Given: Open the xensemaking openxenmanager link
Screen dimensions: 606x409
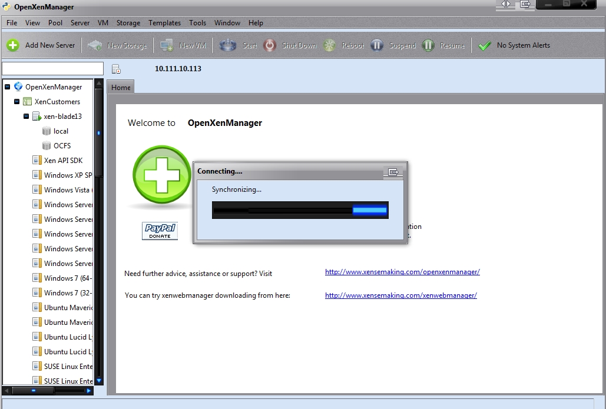Looking at the screenshot, I should pyautogui.click(x=402, y=272).
